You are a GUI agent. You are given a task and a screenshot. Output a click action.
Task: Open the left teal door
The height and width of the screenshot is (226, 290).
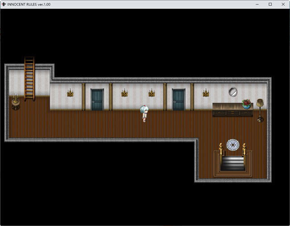(97, 99)
